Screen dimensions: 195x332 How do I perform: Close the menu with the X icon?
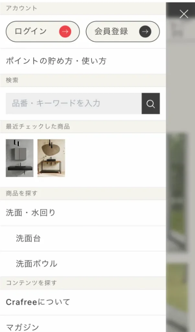184,14
